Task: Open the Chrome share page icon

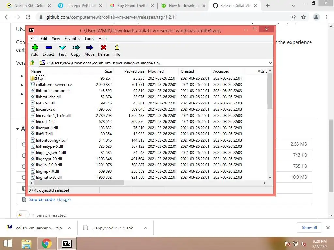Action: [x=293, y=17]
